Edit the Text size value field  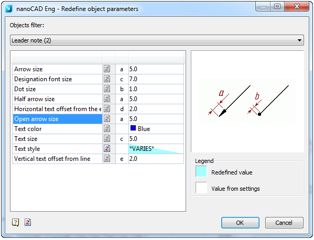tap(156, 139)
